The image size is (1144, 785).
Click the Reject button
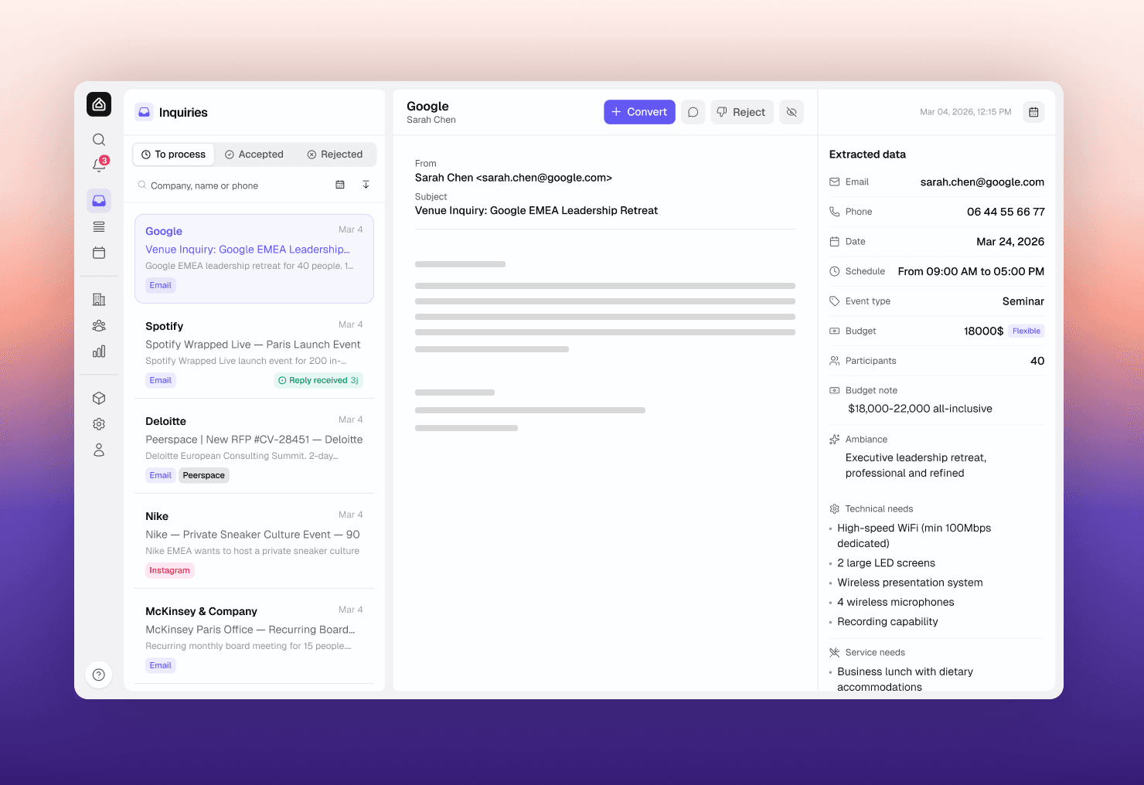point(742,112)
